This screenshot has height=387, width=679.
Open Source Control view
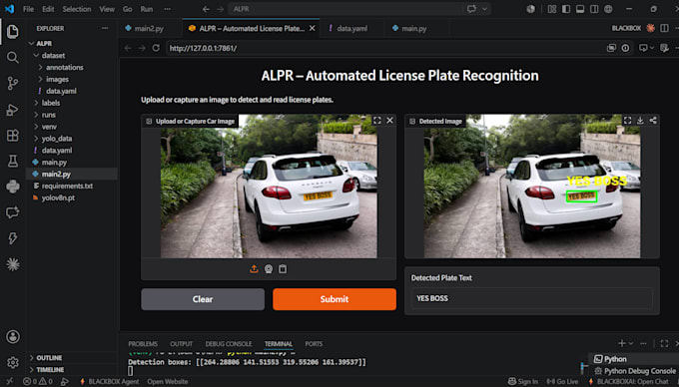point(13,84)
